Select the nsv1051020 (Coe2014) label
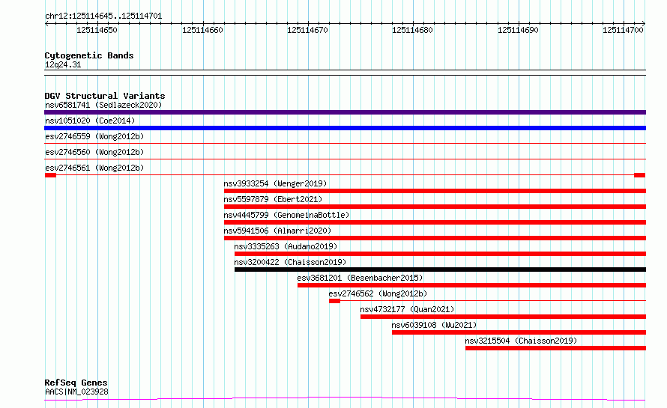667x408 pixels. (90, 121)
